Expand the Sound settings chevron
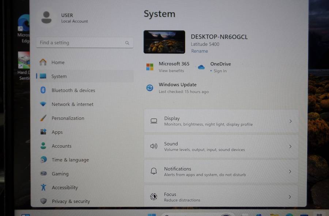Image resolution: width=329 pixels, height=216 pixels. click(290, 146)
